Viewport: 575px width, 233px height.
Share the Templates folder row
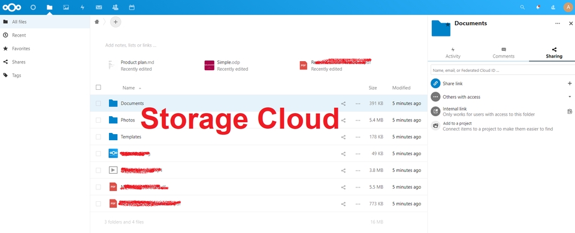343,137
